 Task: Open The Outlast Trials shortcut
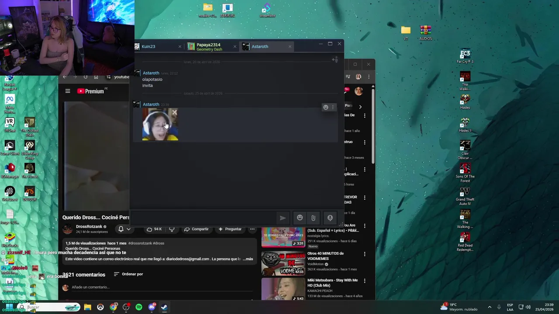coord(30,126)
